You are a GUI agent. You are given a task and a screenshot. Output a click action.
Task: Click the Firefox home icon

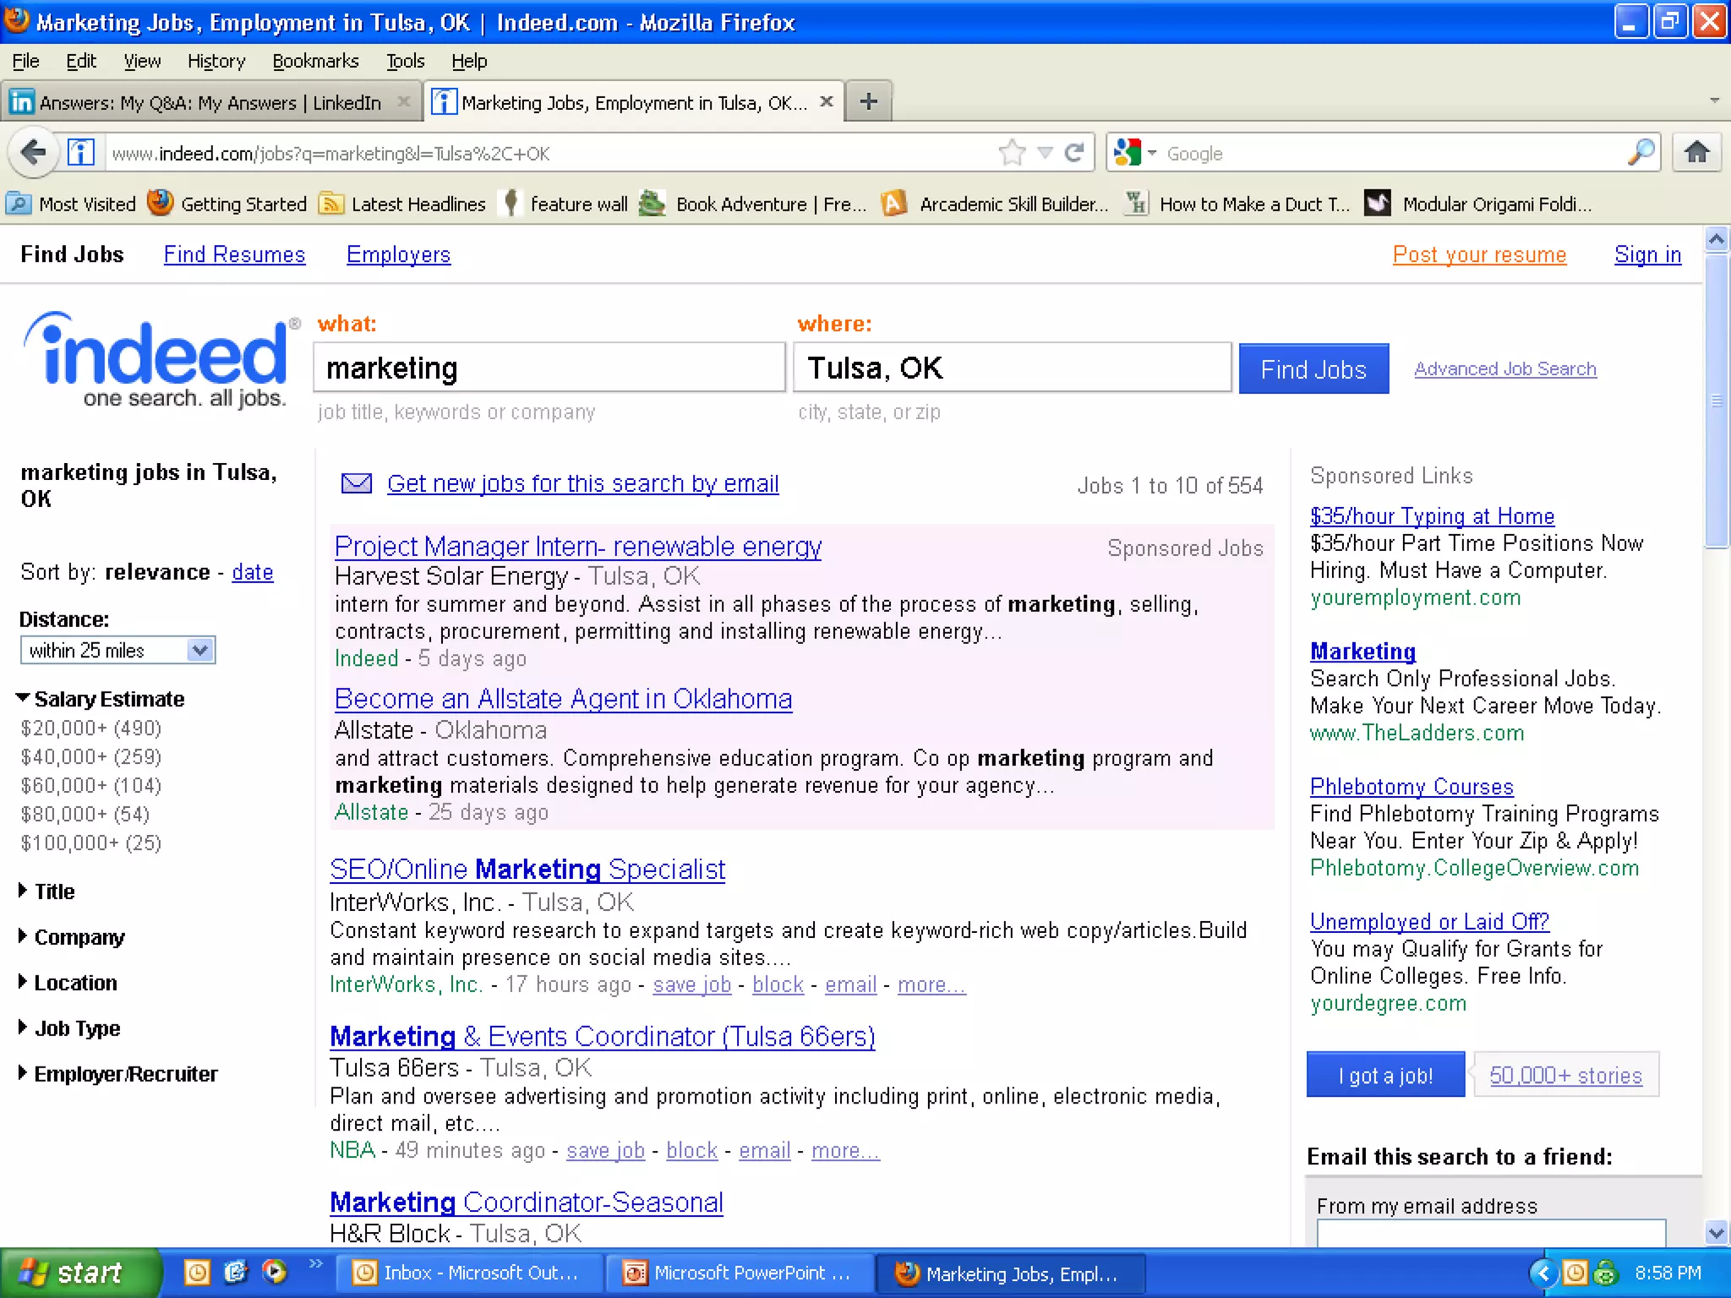pyautogui.click(x=1696, y=153)
